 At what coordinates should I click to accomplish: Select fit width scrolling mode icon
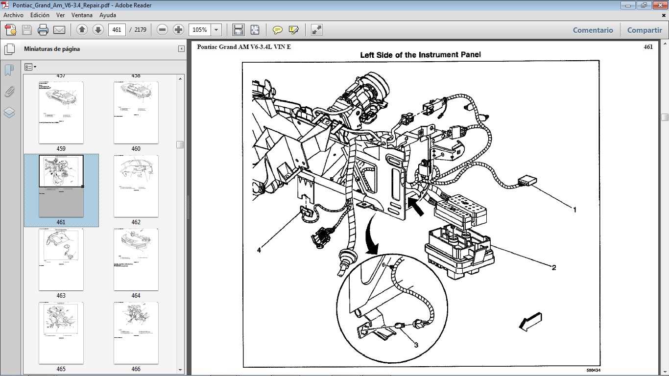(x=239, y=30)
